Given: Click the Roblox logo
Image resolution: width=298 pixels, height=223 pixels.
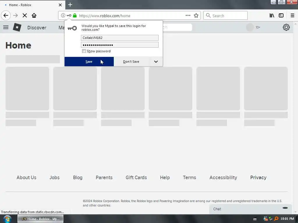Looking at the screenshot, I should click(x=17, y=28).
